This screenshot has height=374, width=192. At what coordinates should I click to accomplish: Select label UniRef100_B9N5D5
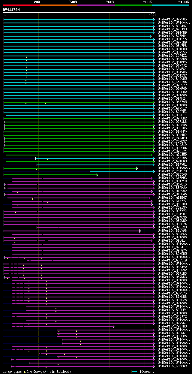tap(172, 254)
